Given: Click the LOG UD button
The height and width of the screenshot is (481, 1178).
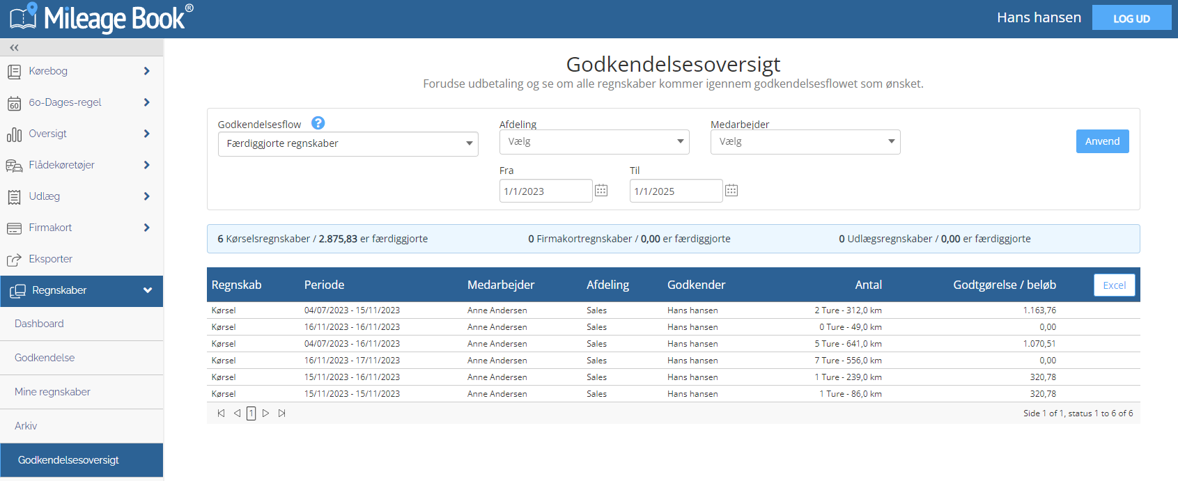Looking at the screenshot, I should [1131, 18].
